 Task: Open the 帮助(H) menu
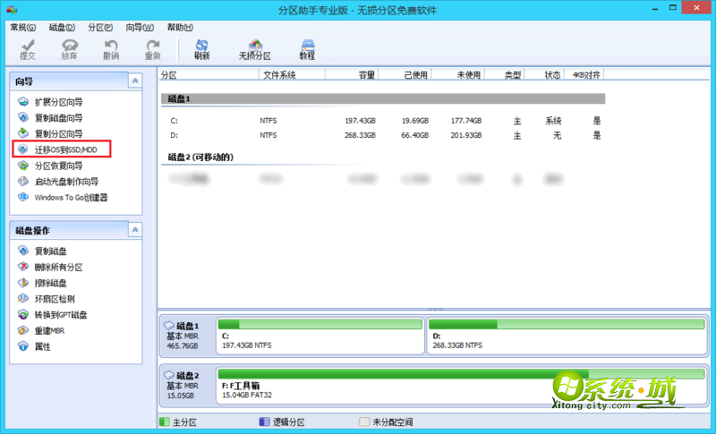[180, 28]
